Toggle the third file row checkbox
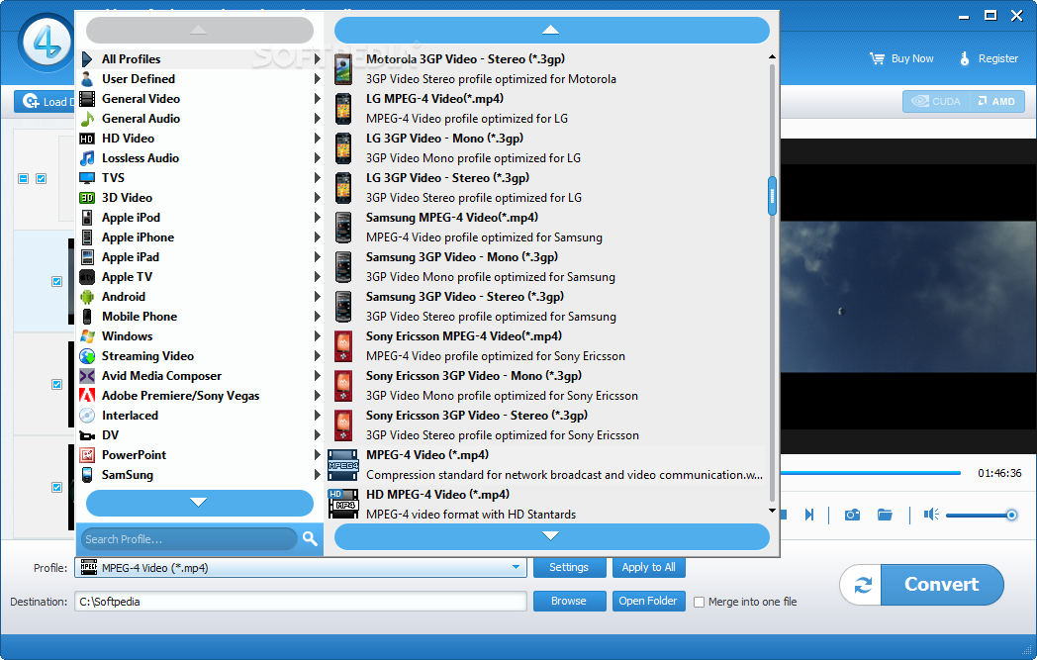Viewport: 1037px width, 660px height. (56, 384)
